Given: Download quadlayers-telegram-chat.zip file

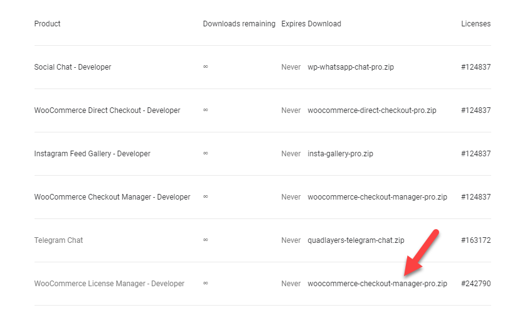Looking at the screenshot, I should tap(356, 240).
